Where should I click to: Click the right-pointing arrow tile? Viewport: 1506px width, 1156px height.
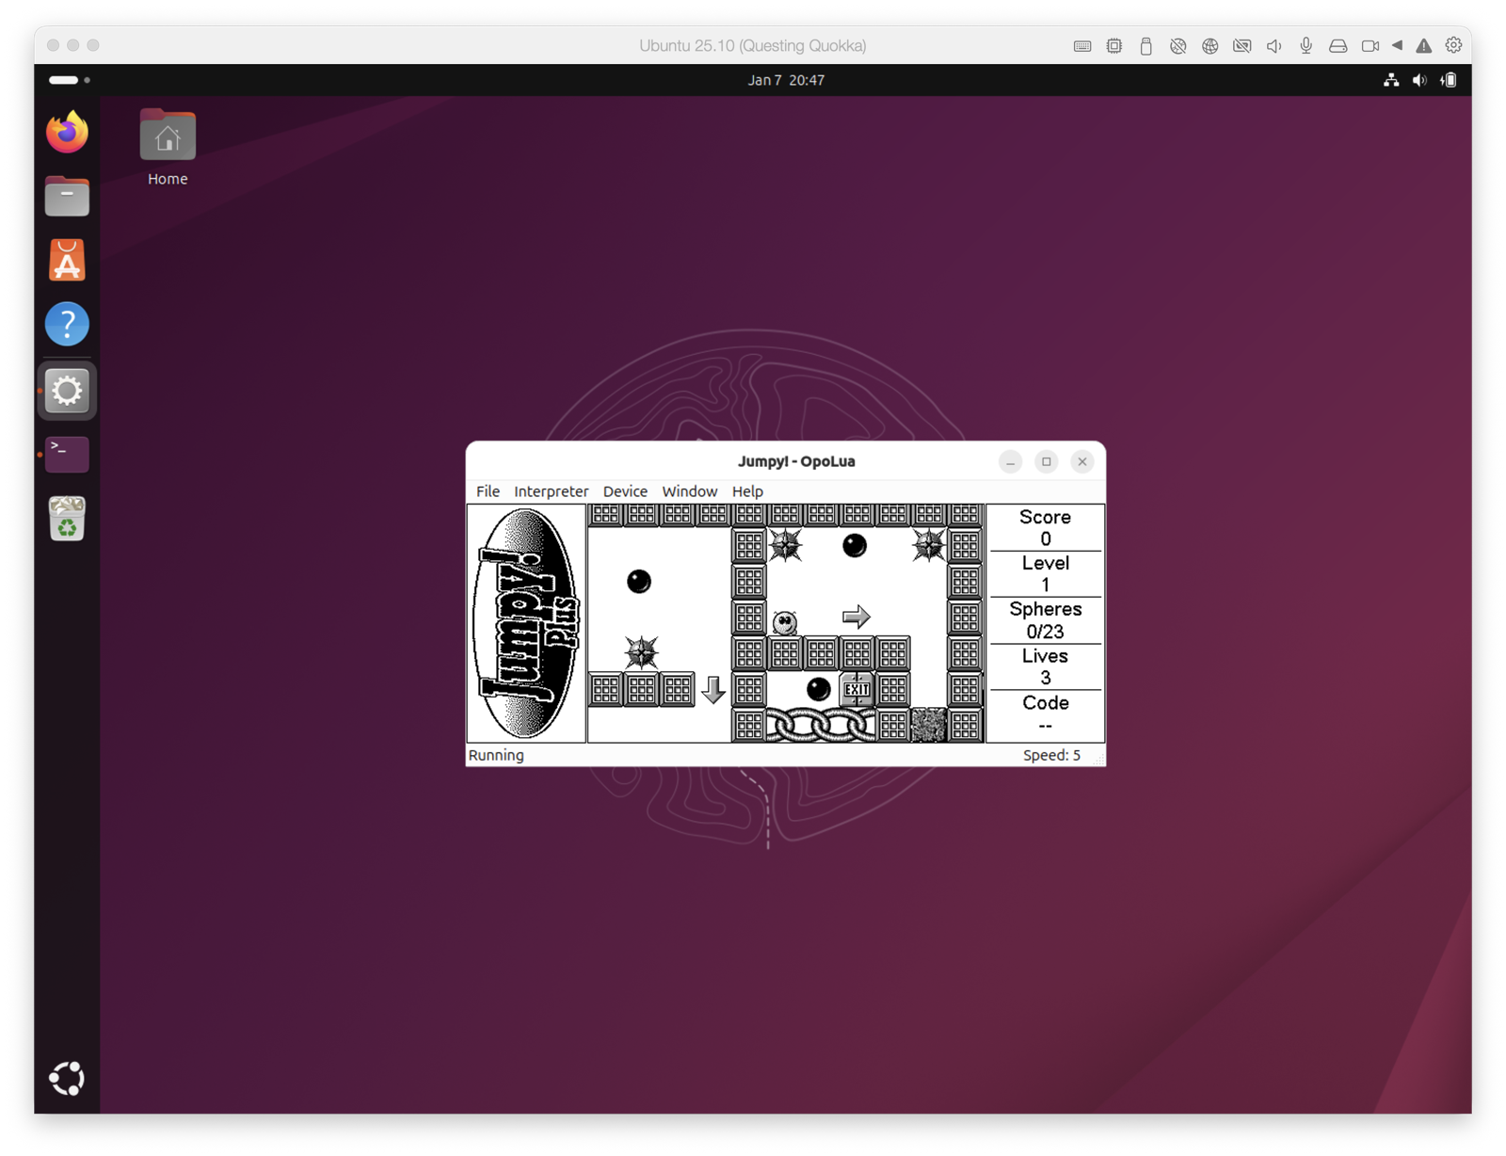[856, 617]
